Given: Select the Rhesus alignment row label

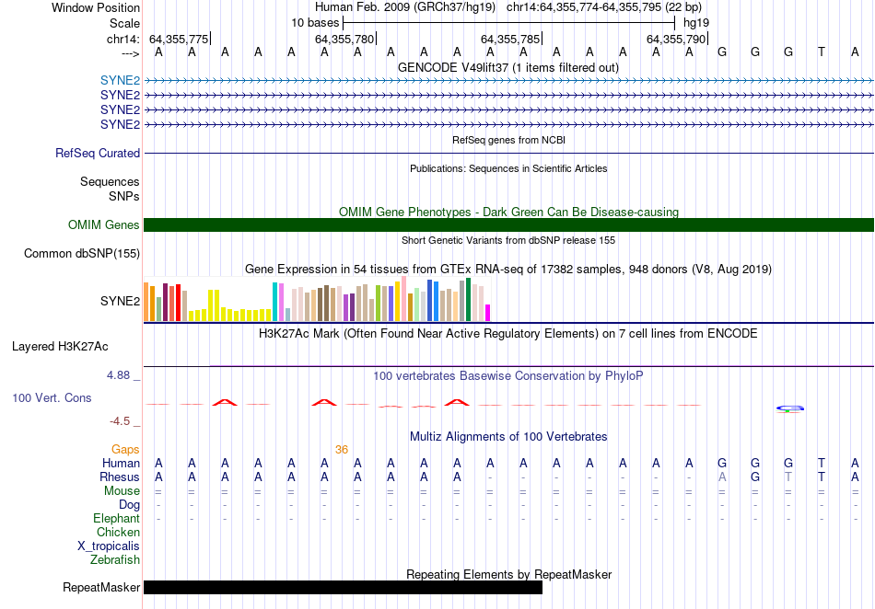Looking at the screenshot, I should (120, 477).
